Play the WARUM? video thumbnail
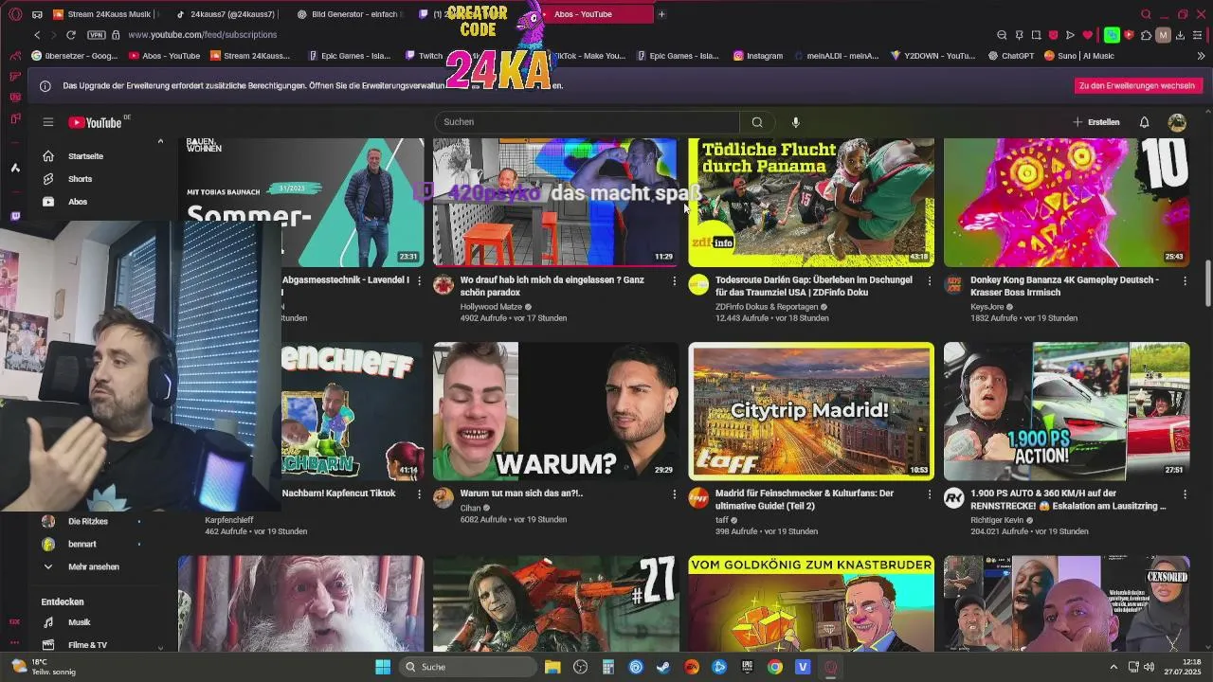Screen dimensions: 1213x682 (x=555, y=411)
